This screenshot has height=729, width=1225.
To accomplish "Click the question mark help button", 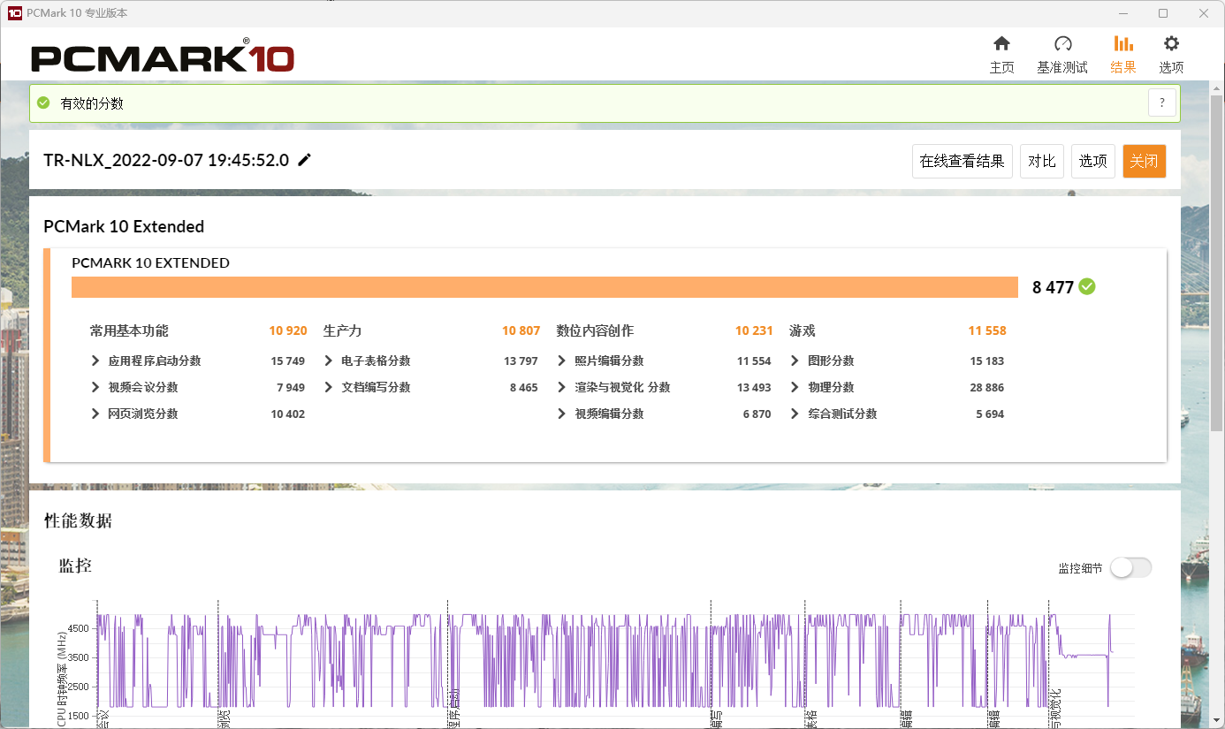I will pyautogui.click(x=1162, y=103).
